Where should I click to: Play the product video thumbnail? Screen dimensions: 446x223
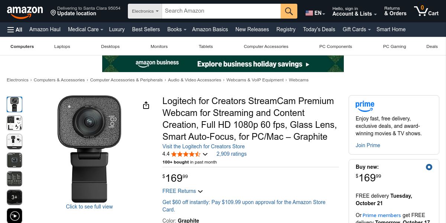pos(14,216)
